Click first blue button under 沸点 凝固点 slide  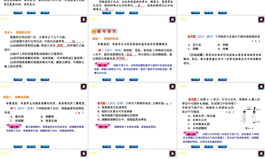coord(107,13)
